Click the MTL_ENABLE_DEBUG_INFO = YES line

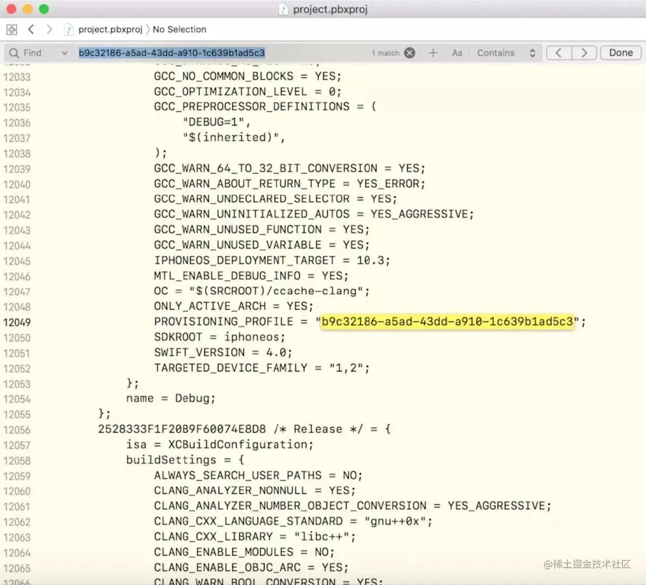(251, 276)
